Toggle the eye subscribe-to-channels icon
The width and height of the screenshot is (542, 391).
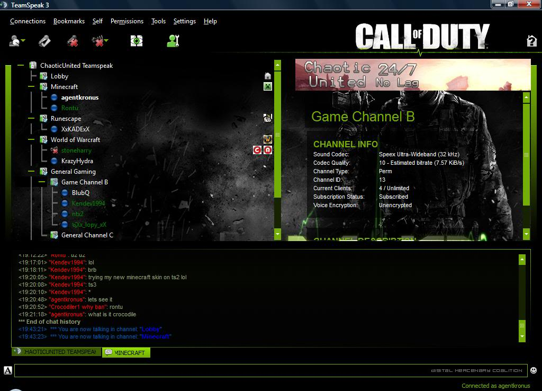136,41
